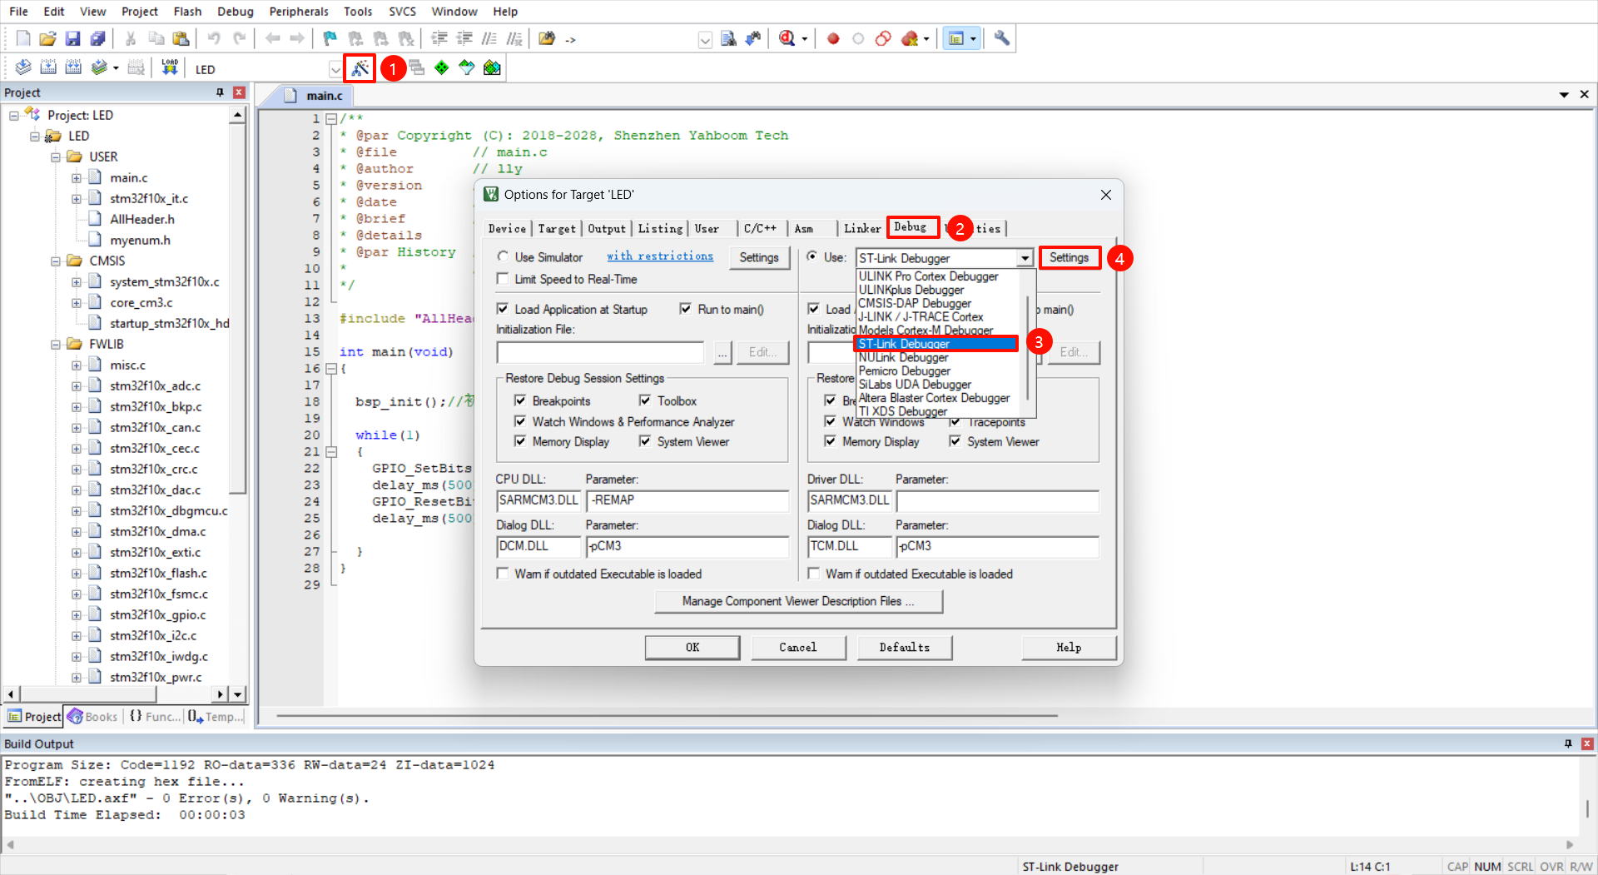Click the simulator CPU DLL Parameter field containing -REMAP
1598x875 pixels.
[687, 500]
